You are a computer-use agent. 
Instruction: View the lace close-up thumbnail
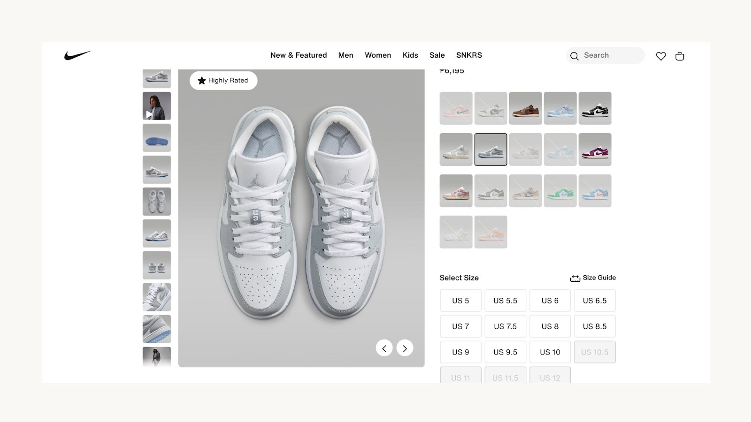pos(157,297)
